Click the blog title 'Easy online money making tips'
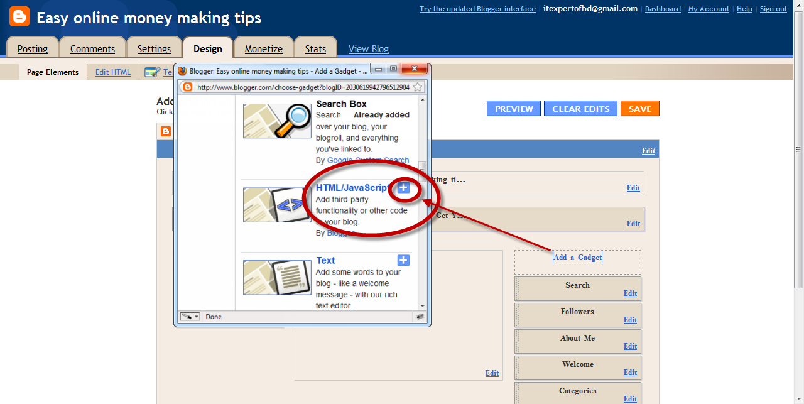 149,18
